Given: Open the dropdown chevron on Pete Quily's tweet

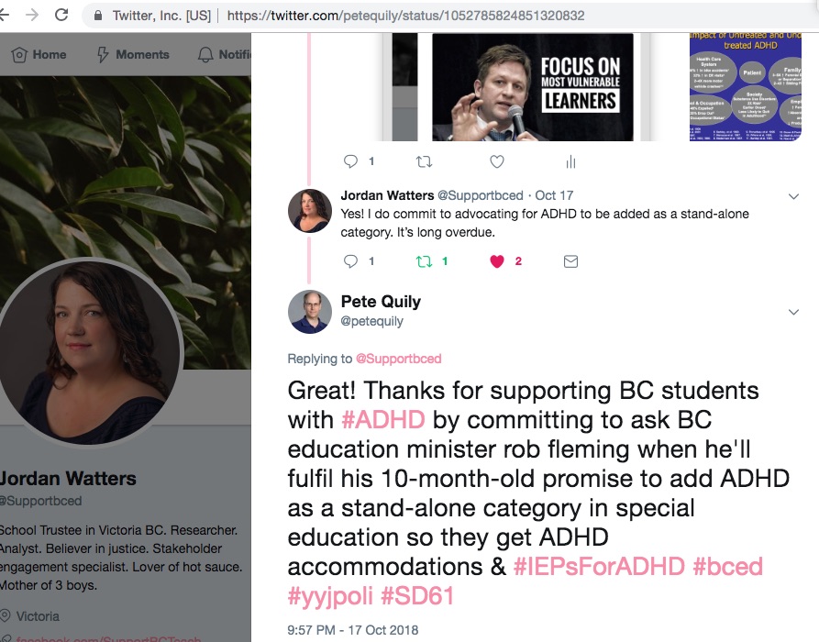Looking at the screenshot, I should tap(794, 312).
